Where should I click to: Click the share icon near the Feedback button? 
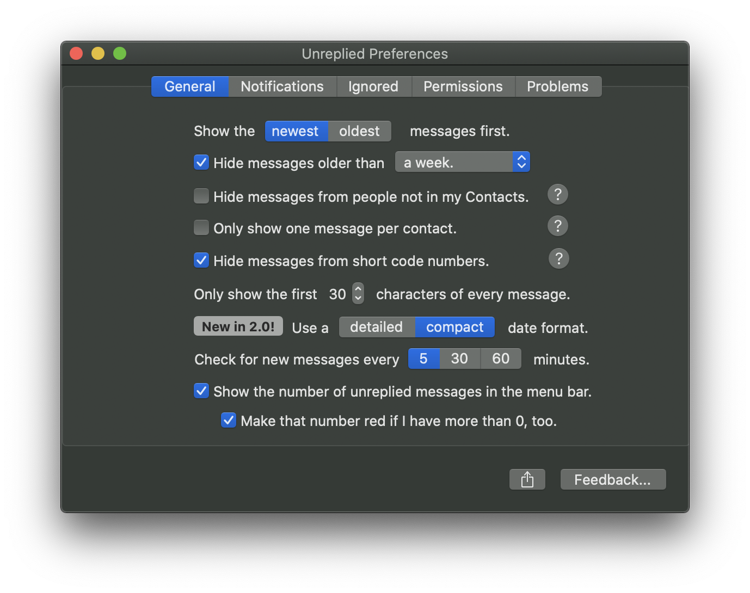click(527, 479)
